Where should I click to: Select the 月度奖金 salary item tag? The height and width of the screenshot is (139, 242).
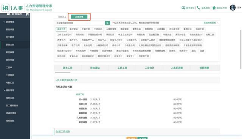point(149,29)
